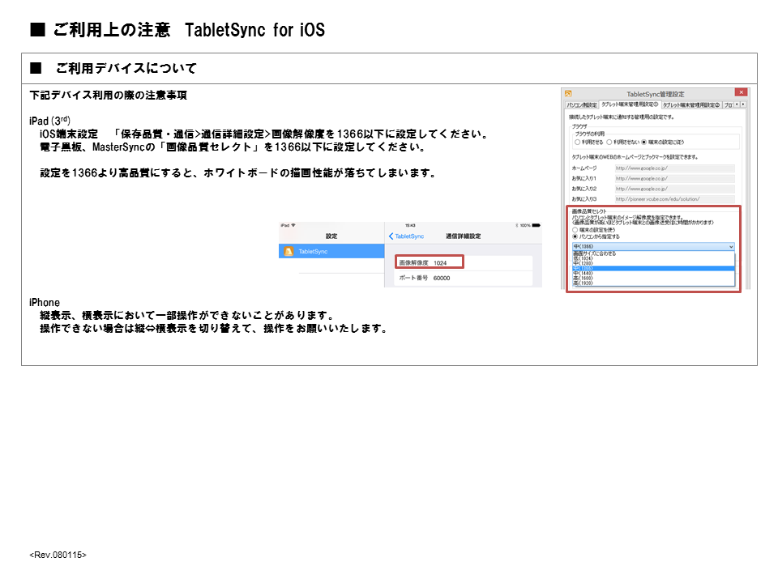Open the 中(1366) image quality dropdown
The image size is (778, 583).
pos(652,246)
